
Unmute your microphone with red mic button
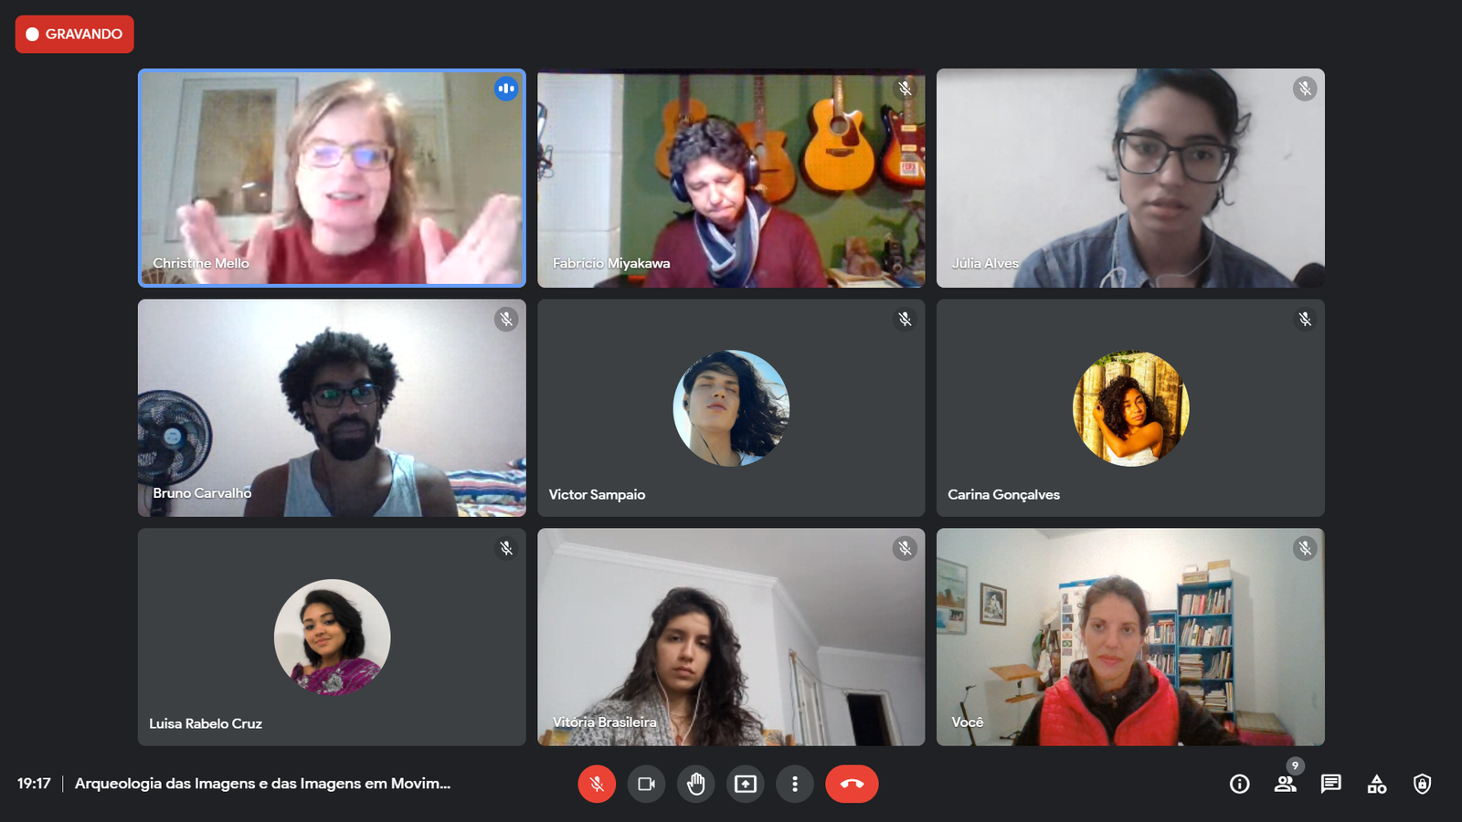tap(597, 784)
